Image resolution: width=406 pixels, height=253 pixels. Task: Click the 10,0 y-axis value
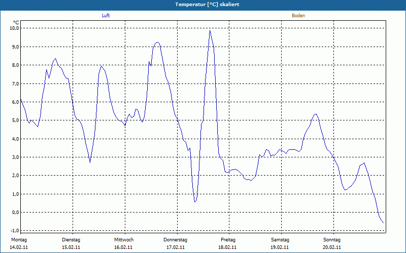click(14, 28)
